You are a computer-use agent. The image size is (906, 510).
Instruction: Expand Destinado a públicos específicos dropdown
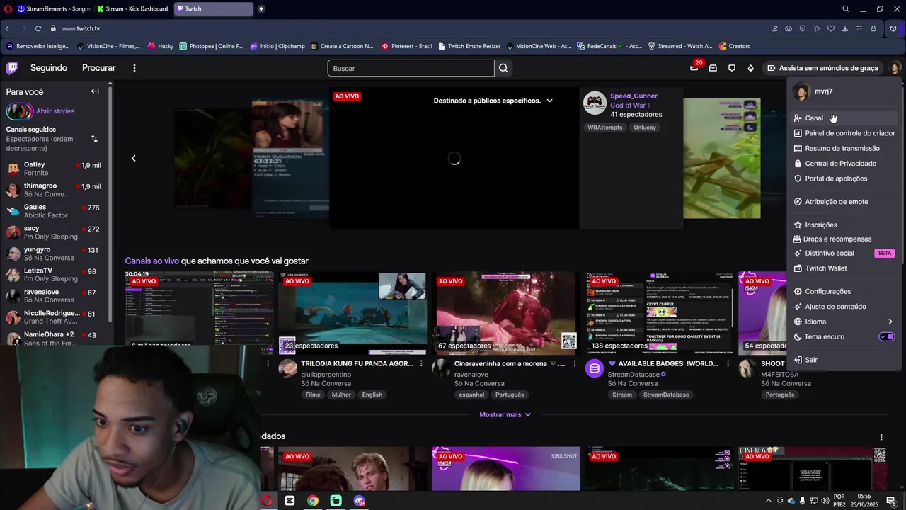pos(549,101)
